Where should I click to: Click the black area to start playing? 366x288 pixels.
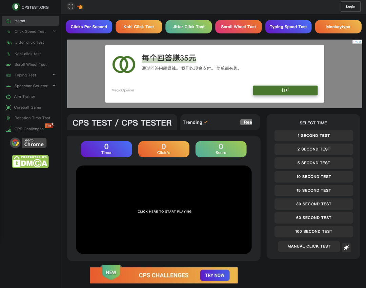click(164, 210)
